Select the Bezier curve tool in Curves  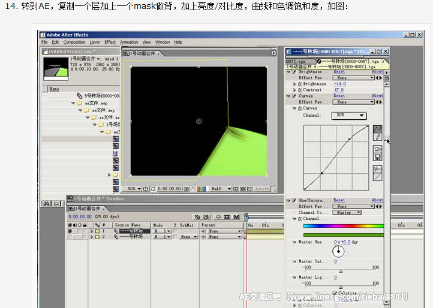[x=378, y=129]
